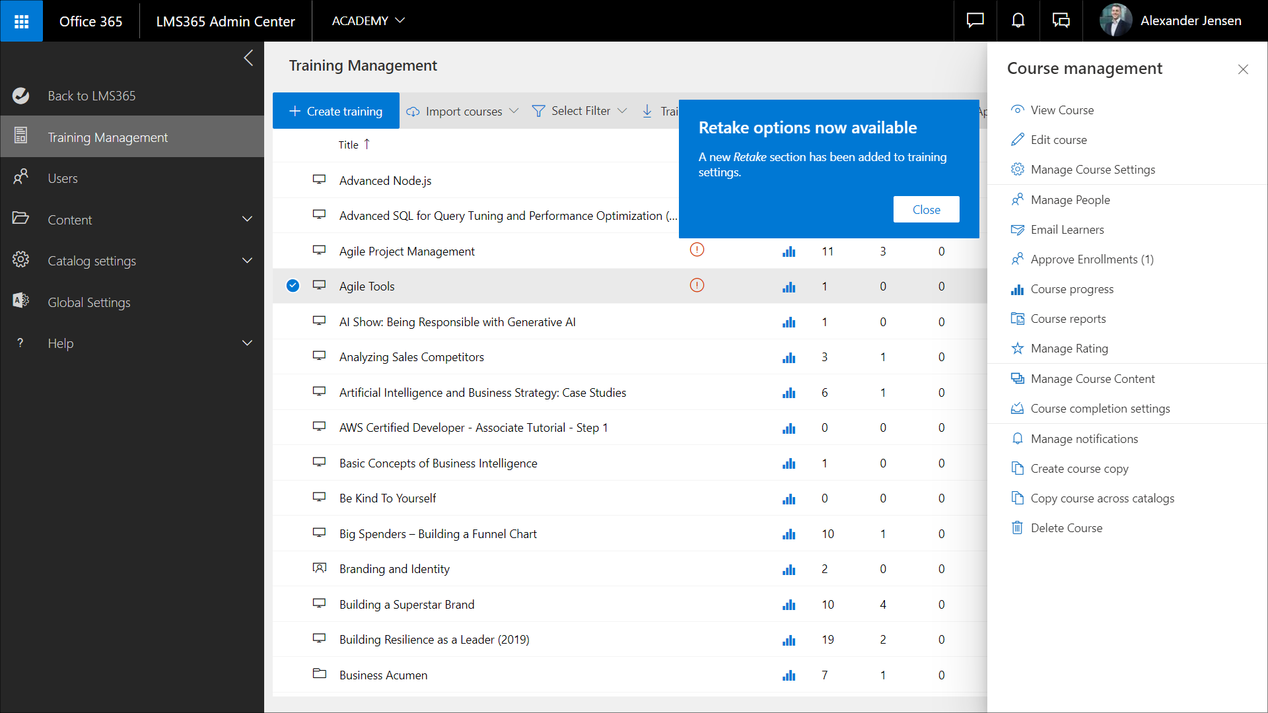Open Users in the left sidebar
1268x713 pixels.
pyautogui.click(x=63, y=178)
